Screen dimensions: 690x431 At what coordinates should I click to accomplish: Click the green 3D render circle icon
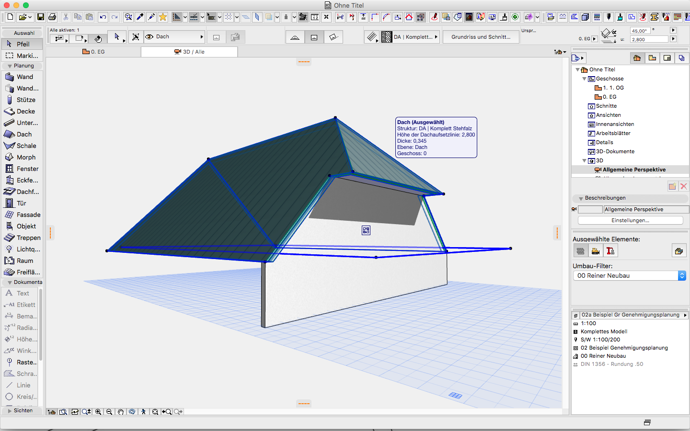coord(515,17)
